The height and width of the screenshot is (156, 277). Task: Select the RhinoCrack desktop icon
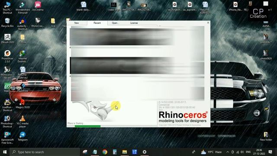tap(38, 23)
